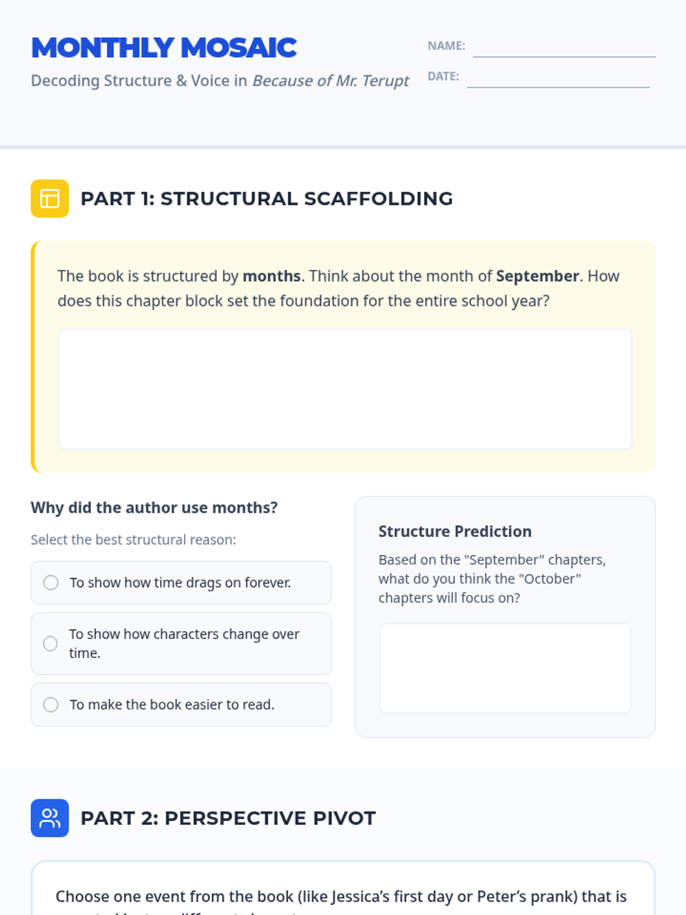
Task: Click the blue people icon beside Part 2
Action: pyautogui.click(x=50, y=818)
